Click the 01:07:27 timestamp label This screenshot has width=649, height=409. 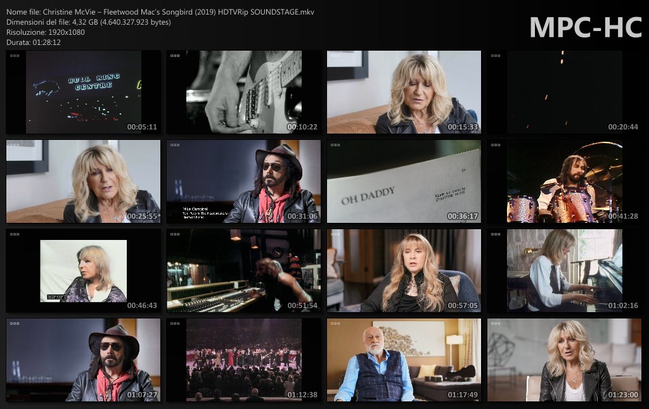pyautogui.click(x=141, y=395)
